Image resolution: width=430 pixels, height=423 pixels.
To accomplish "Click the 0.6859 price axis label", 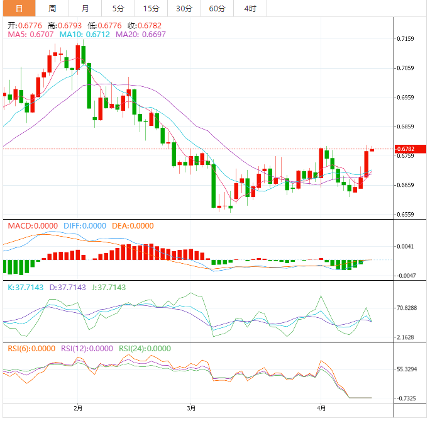I will tap(405, 127).
